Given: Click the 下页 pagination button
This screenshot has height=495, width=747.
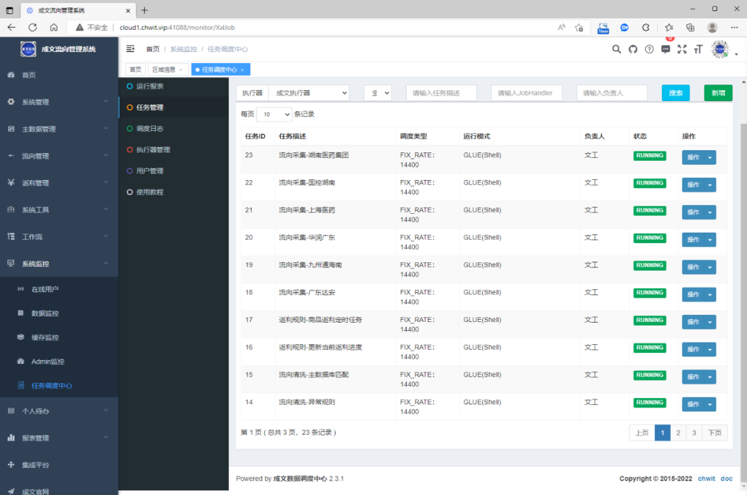Looking at the screenshot, I should pos(714,433).
